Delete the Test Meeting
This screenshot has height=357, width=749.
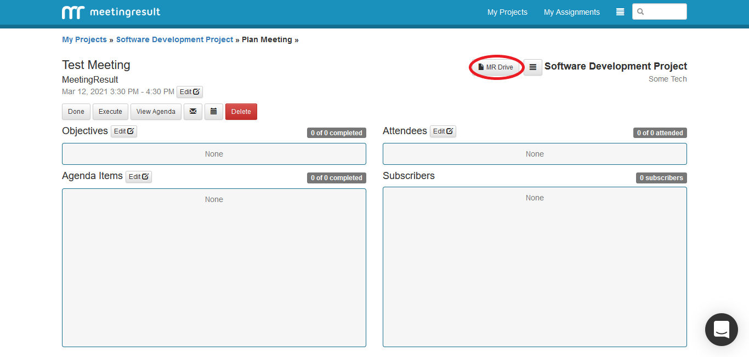point(241,112)
